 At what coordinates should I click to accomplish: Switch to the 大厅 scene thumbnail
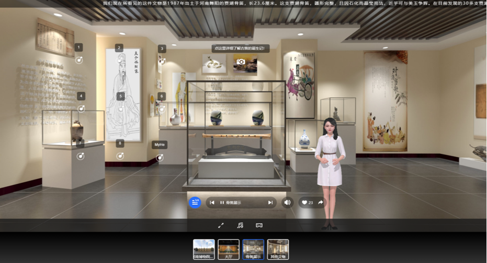[x=229, y=249]
